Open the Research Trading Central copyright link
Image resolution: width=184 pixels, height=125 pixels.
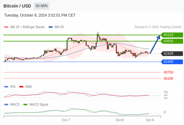click(x=158, y=27)
